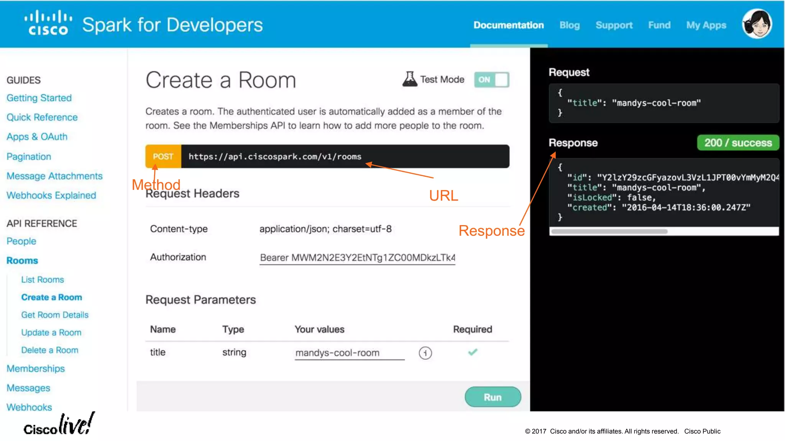Click the info icon beside the title value
Image resolution: width=785 pixels, height=441 pixels.
tap(425, 353)
